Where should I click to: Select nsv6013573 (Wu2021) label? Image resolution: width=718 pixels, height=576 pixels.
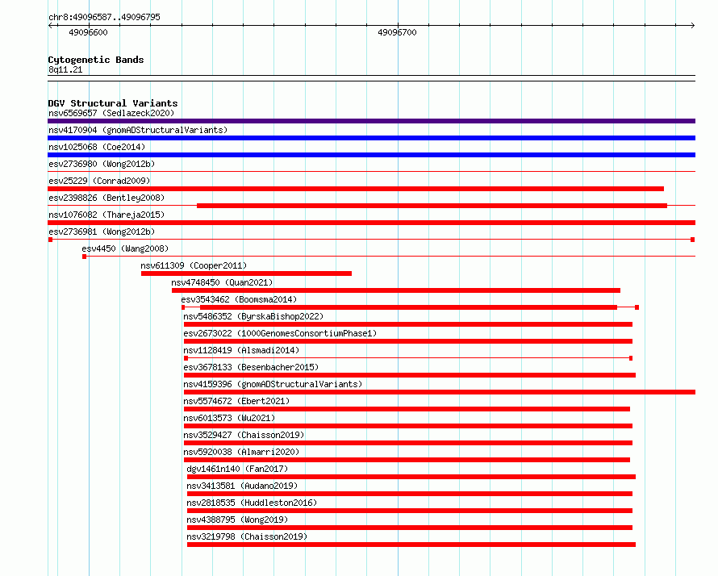click(x=229, y=418)
